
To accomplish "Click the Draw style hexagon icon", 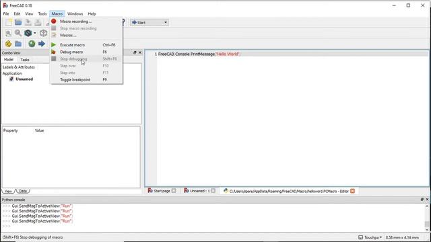I will (28, 33).
